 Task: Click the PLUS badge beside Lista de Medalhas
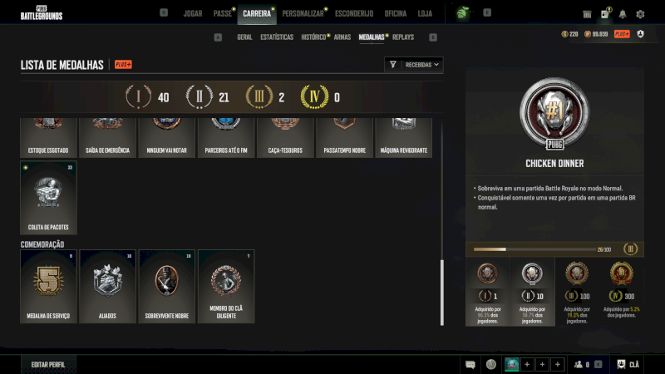[123, 65]
